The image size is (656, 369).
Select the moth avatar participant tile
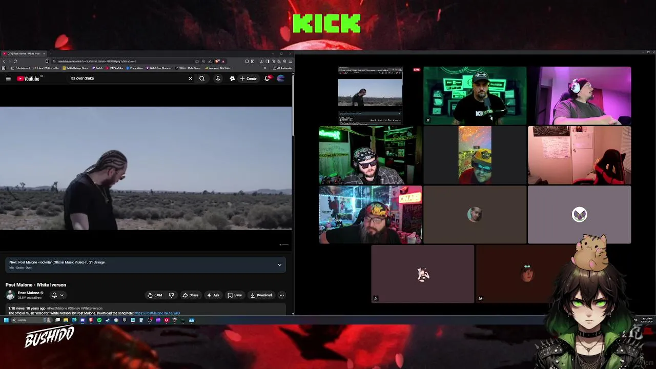point(580,215)
